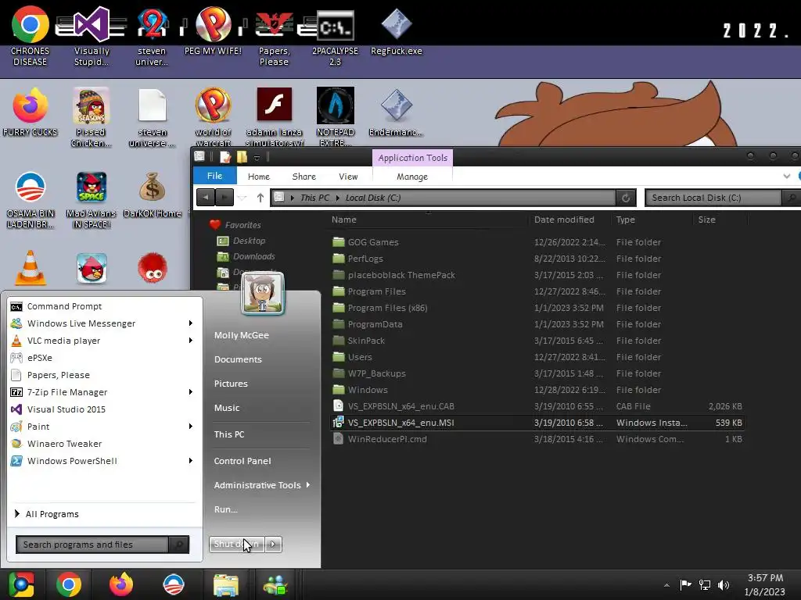Open the Obama logo taskbar icon
This screenshot has height=600, width=801.
pyautogui.click(x=173, y=584)
